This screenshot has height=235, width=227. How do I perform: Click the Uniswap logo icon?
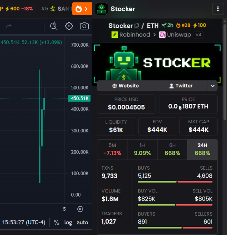click(x=162, y=35)
